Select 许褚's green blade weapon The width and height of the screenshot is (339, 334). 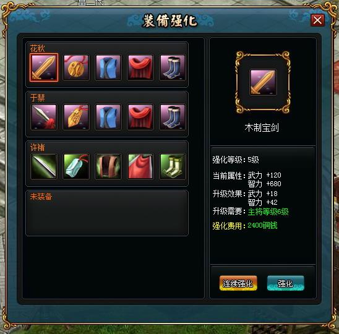pyautogui.click(x=44, y=166)
